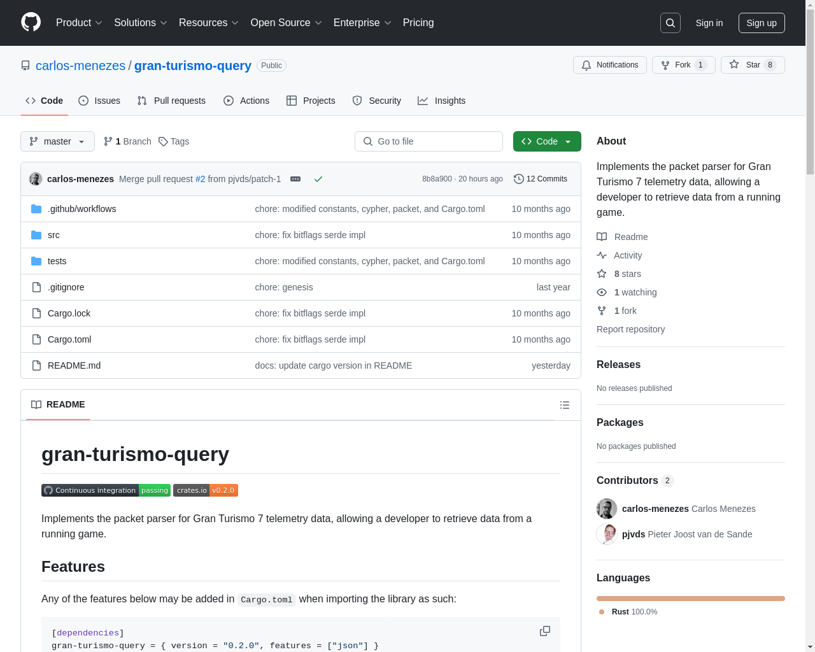The image size is (815, 652).
Task: Go to the Pricing page
Action: [418, 23]
